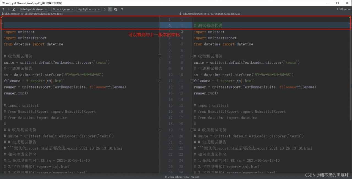Open the Do not ignore dropdown

pyautogui.click(x=63, y=9)
